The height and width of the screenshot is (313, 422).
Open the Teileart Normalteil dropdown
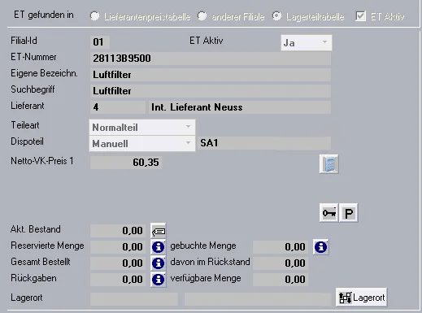[x=142, y=128]
